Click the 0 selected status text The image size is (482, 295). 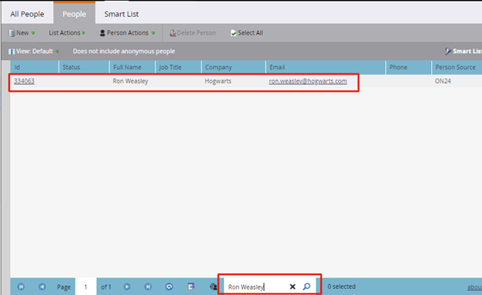coord(341,287)
